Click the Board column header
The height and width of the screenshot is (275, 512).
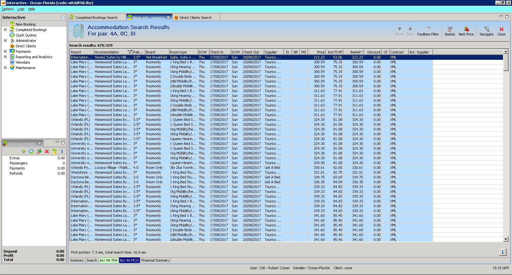157,52
